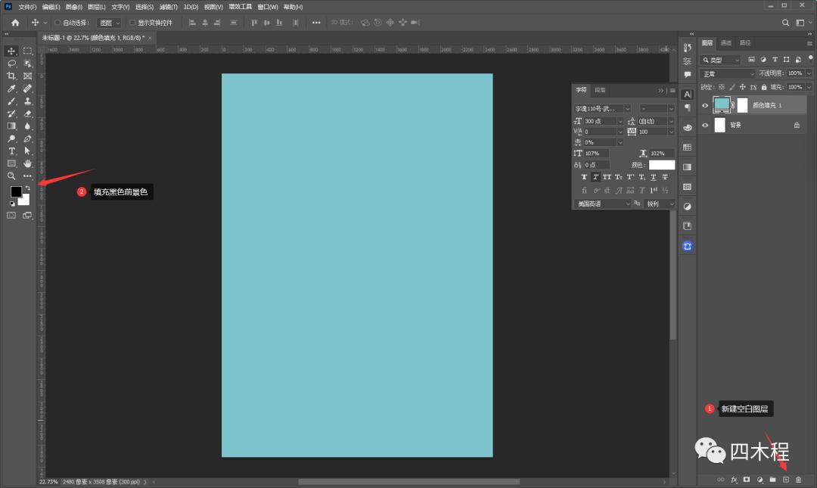Open the 美国英语 language dropdown
Screen dimensions: 817x488
[x=602, y=204]
